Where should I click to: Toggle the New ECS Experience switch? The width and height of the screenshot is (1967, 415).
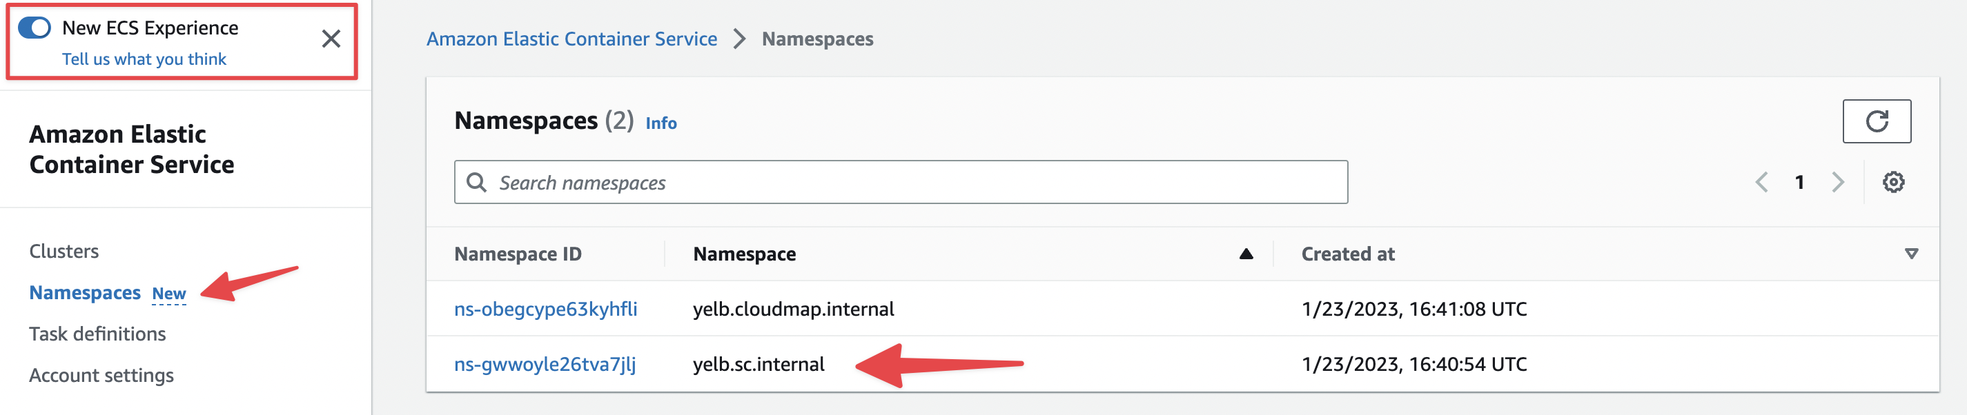coord(35,28)
